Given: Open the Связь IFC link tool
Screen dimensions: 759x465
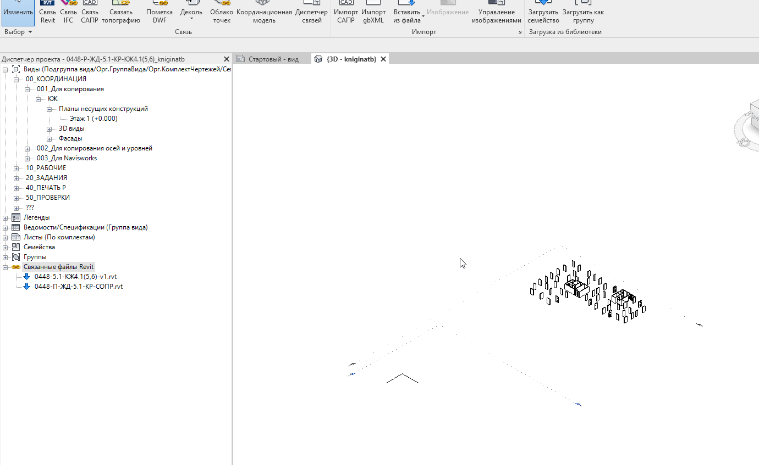Looking at the screenshot, I should [68, 12].
